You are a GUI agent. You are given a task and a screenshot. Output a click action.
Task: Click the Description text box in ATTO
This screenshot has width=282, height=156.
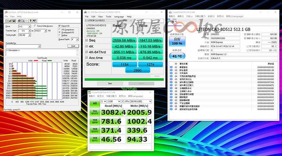pos(42,53)
